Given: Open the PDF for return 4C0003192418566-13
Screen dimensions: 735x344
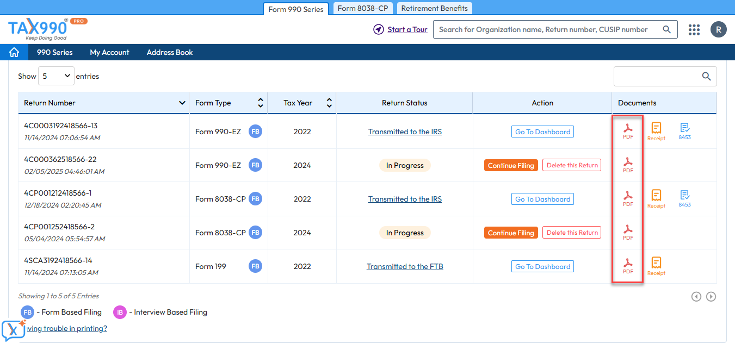Looking at the screenshot, I should tap(628, 132).
